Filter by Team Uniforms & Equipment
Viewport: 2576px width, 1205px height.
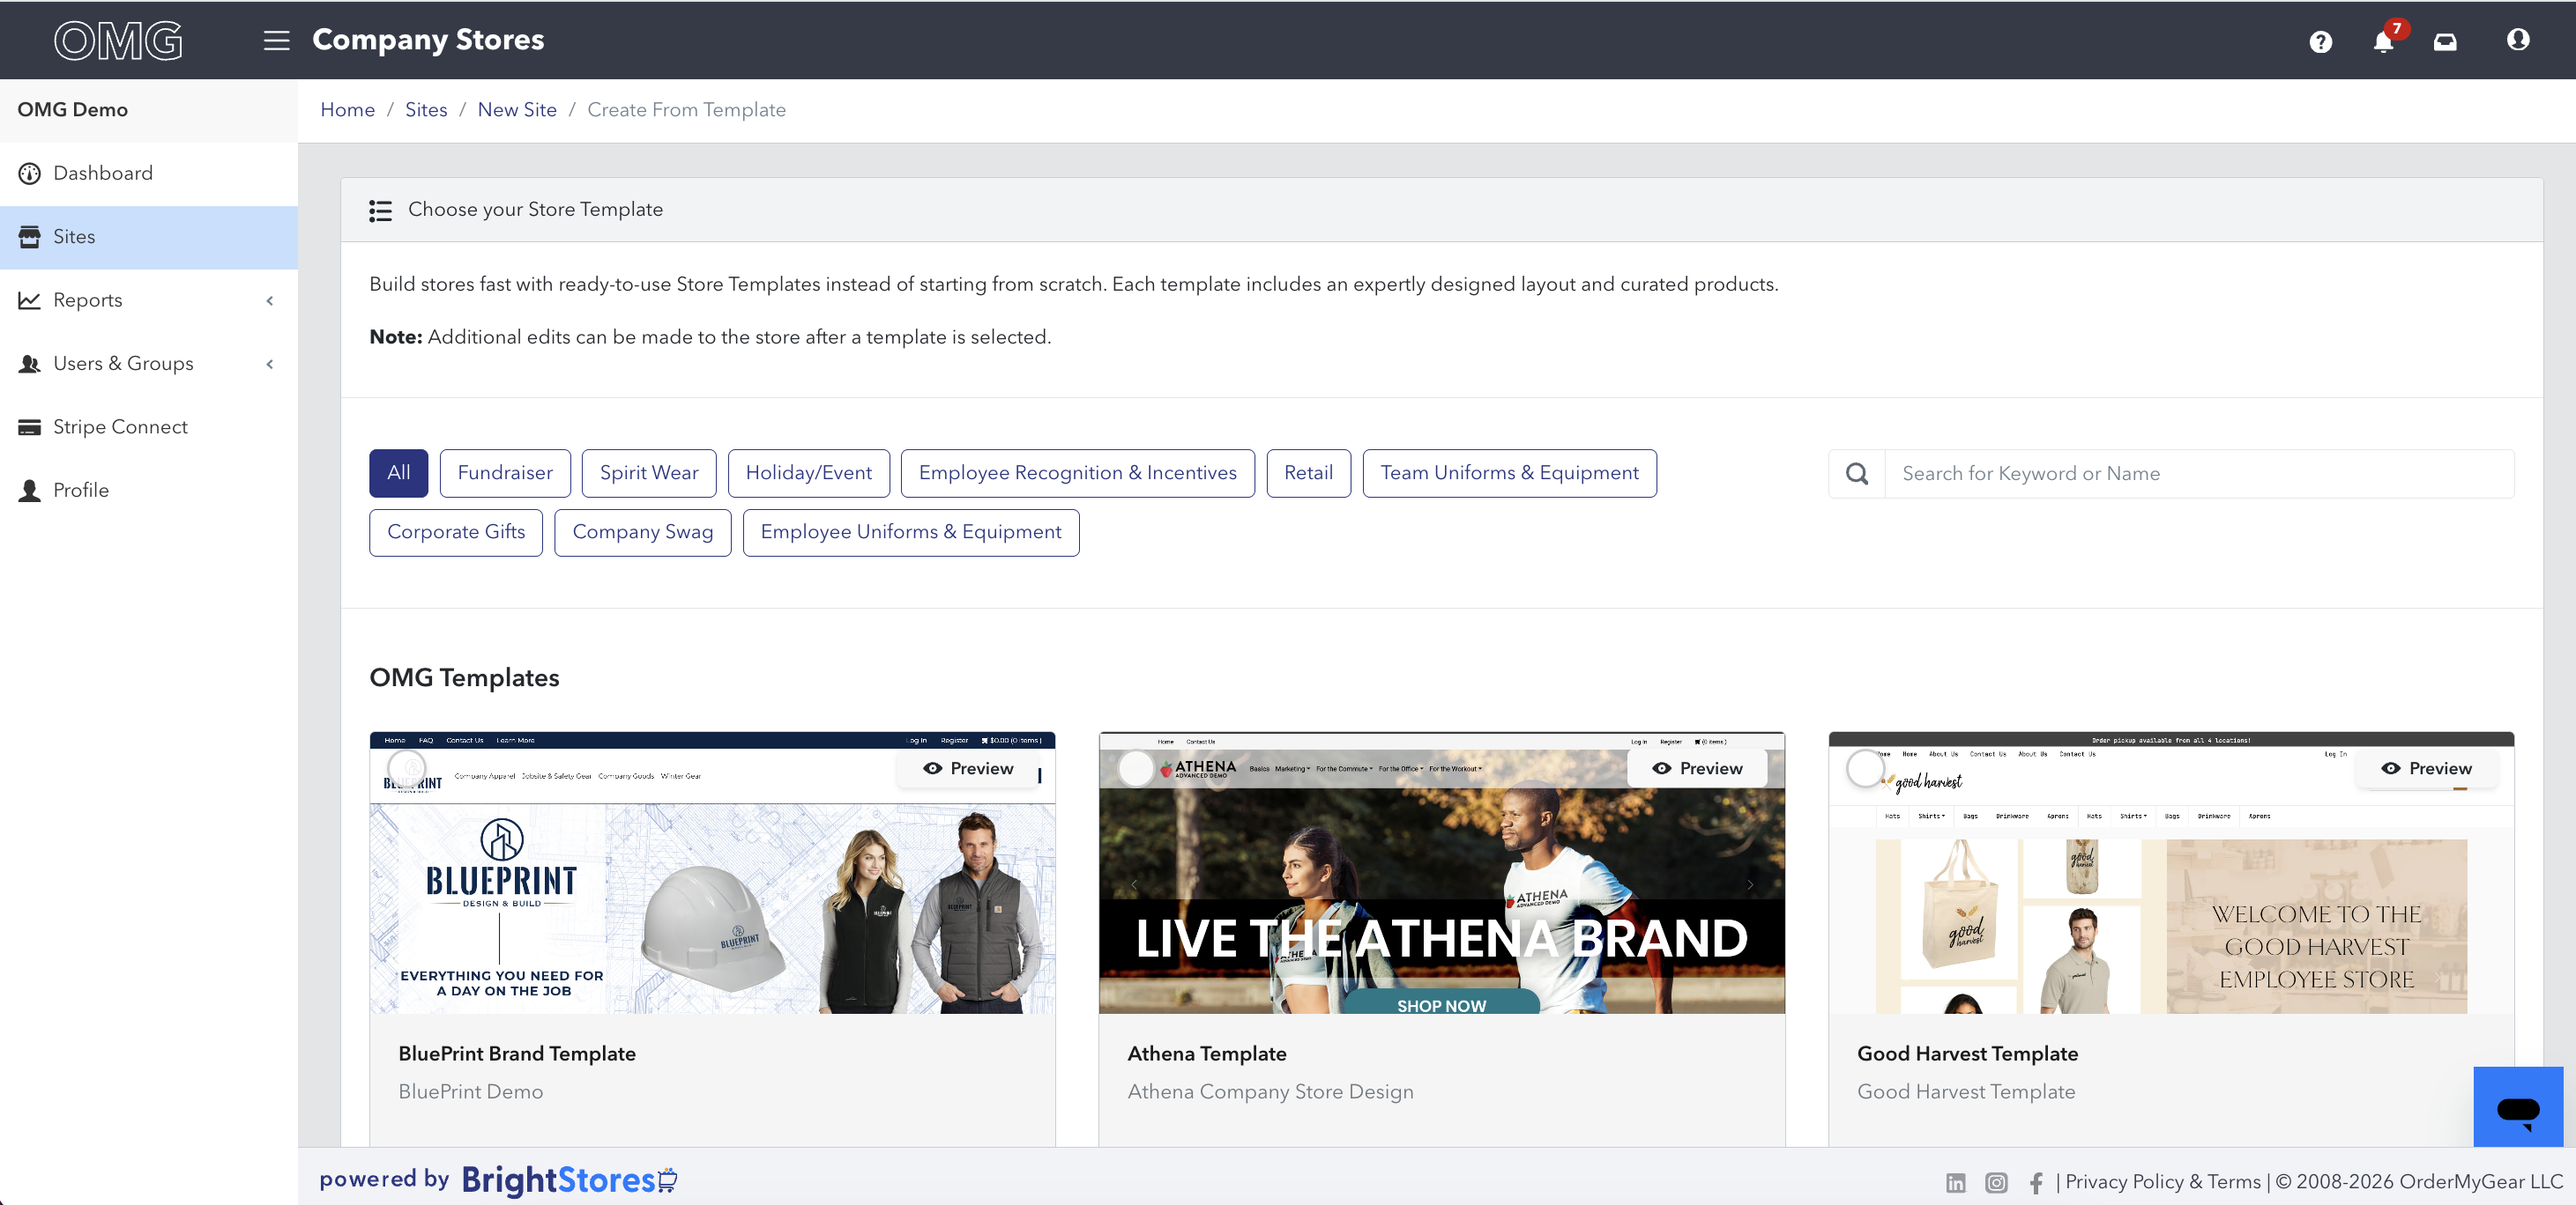pos(1510,474)
